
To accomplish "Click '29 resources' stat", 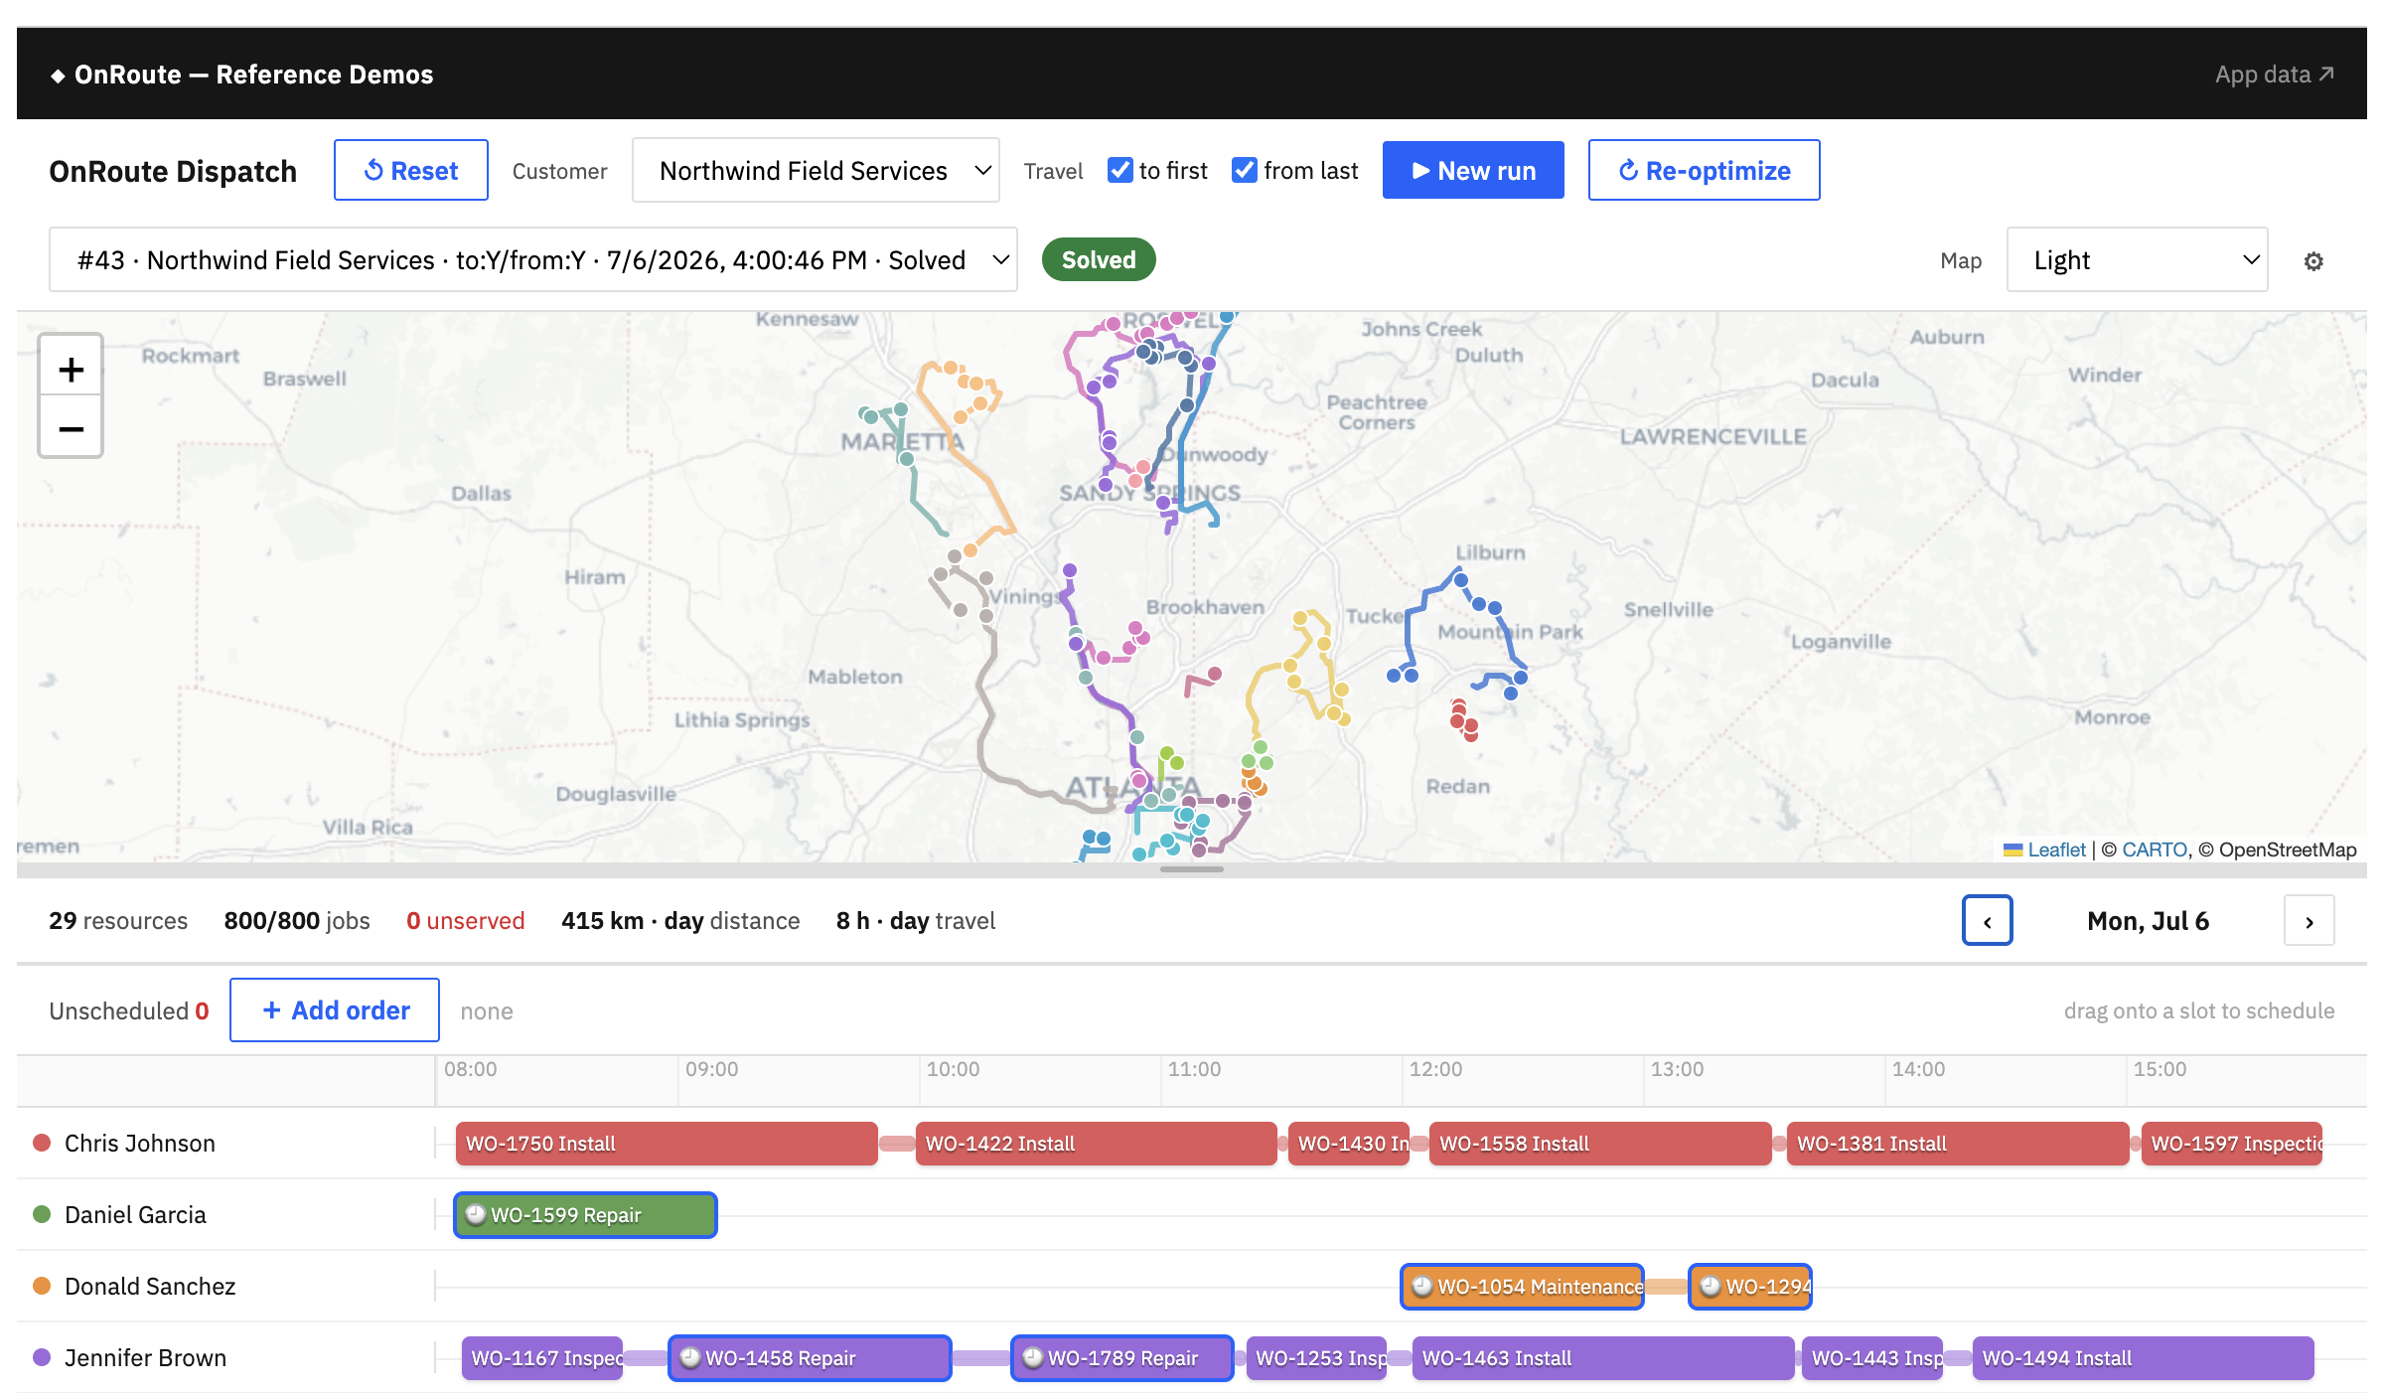I will click(x=118, y=921).
